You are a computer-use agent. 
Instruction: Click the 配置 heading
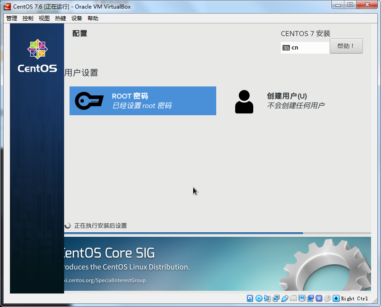tap(80, 33)
